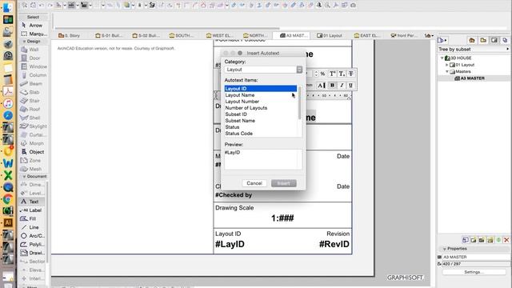Delete item with red X in navigator
The height and width of the screenshot is (288, 512).
click(506, 240)
